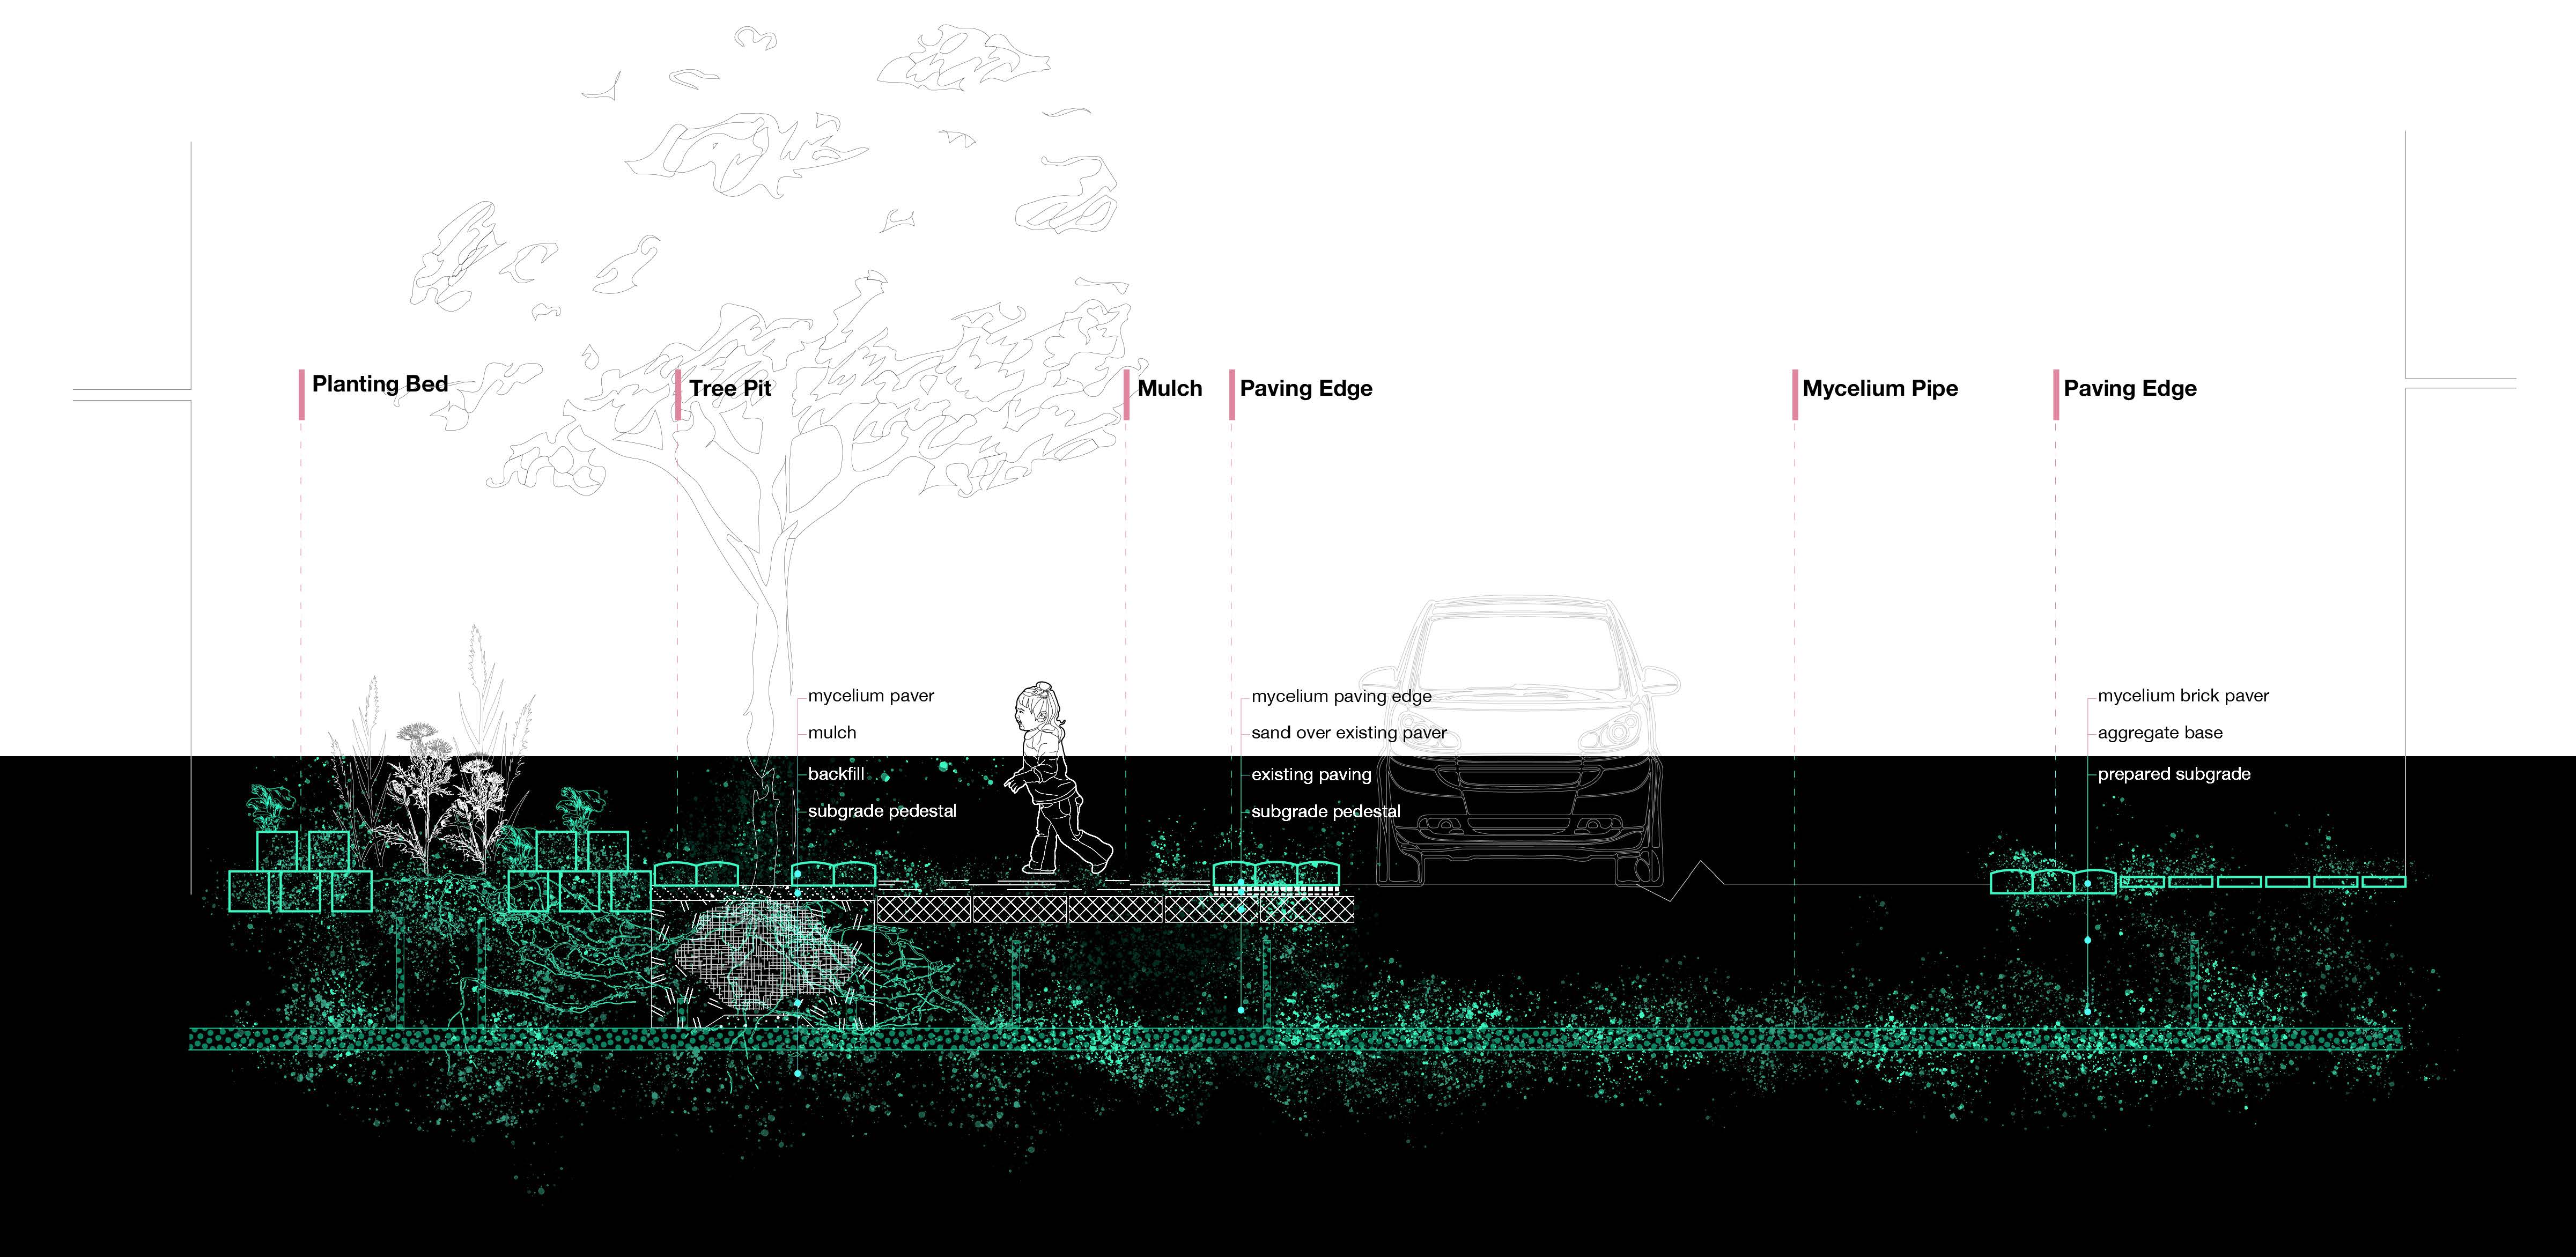Click the Mycelium Pipe heading
This screenshot has width=2576, height=1257.
tap(1880, 388)
